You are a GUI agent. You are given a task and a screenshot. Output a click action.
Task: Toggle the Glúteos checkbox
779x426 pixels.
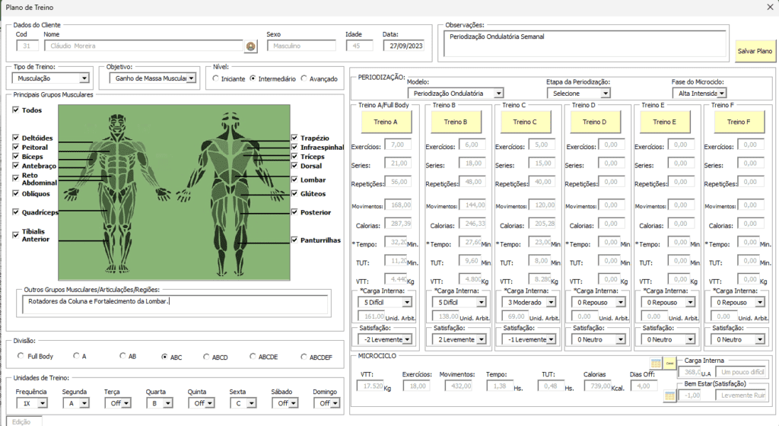click(x=294, y=193)
